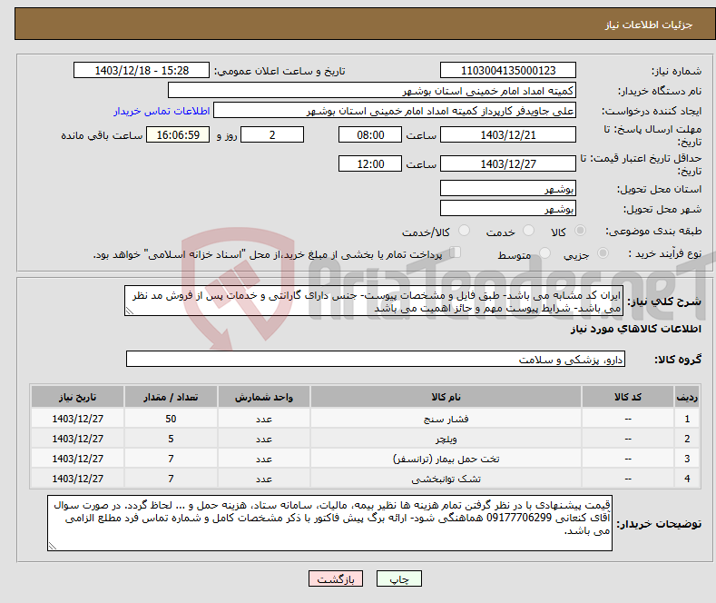Click the item name تشک توانبخشی
Screen dimensions: 716x603
tap(446, 479)
